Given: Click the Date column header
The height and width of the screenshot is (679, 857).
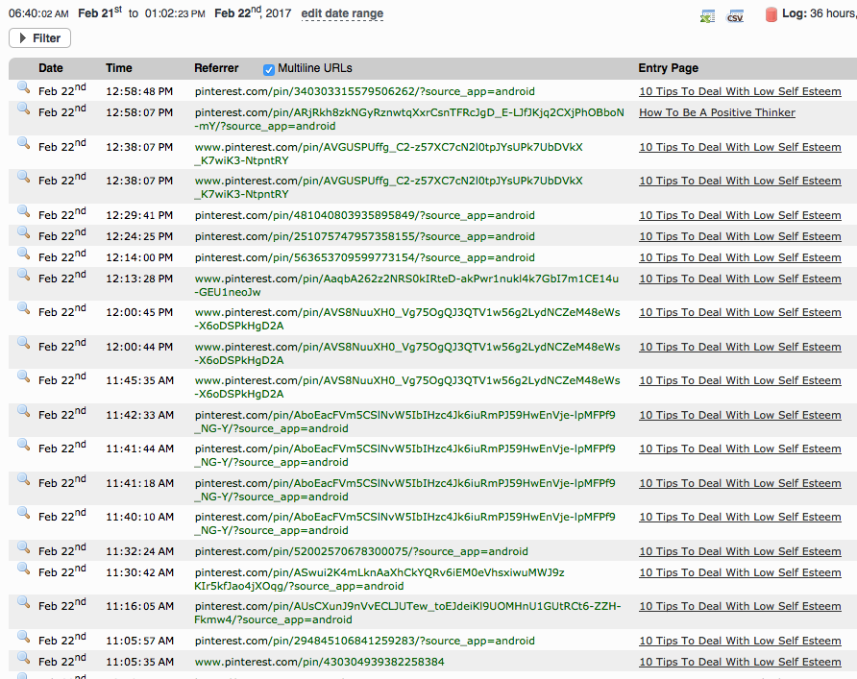Looking at the screenshot, I should (51, 68).
